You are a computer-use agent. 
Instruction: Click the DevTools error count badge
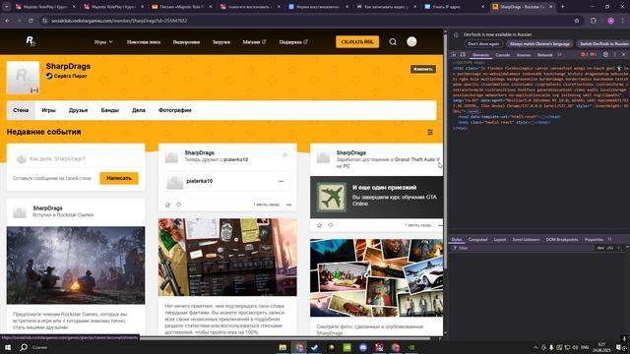(584, 55)
